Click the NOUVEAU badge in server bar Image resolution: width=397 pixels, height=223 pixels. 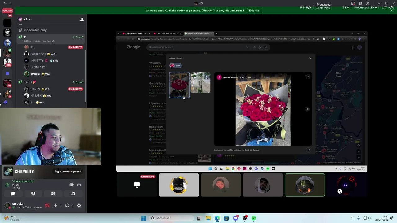pos(7,11)
